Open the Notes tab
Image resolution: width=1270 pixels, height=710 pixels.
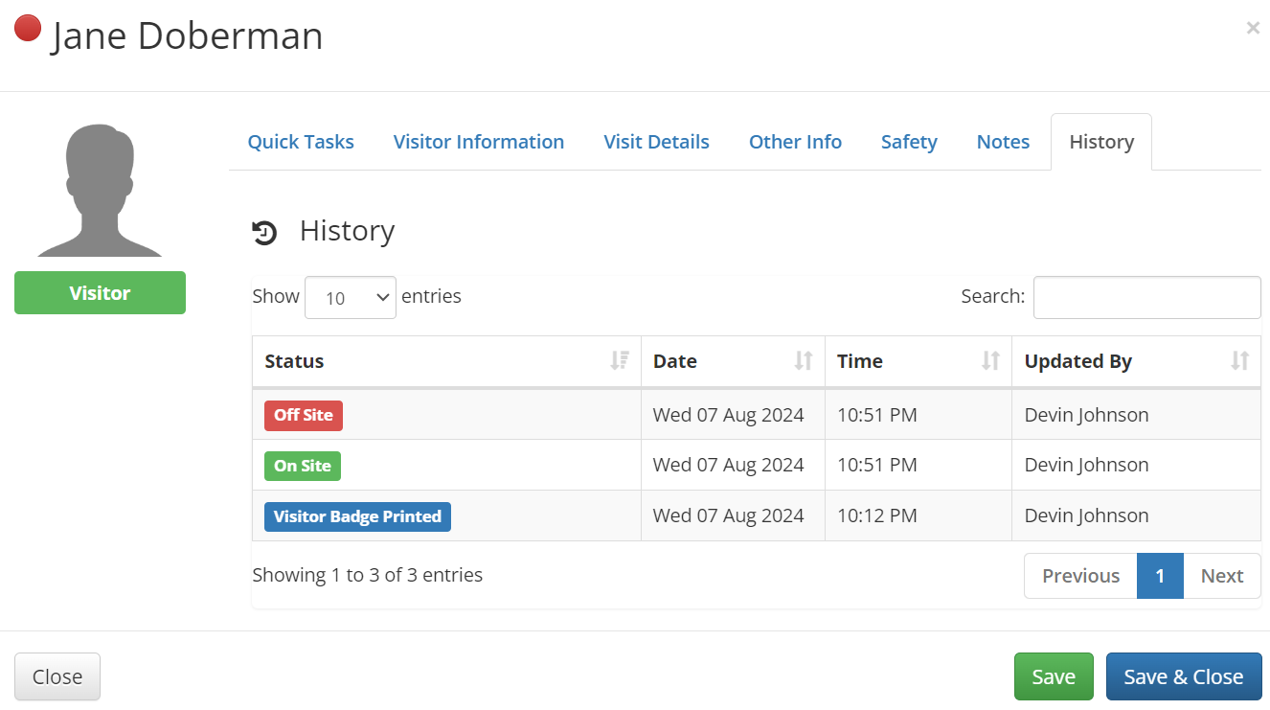(x=1003, y=142)
